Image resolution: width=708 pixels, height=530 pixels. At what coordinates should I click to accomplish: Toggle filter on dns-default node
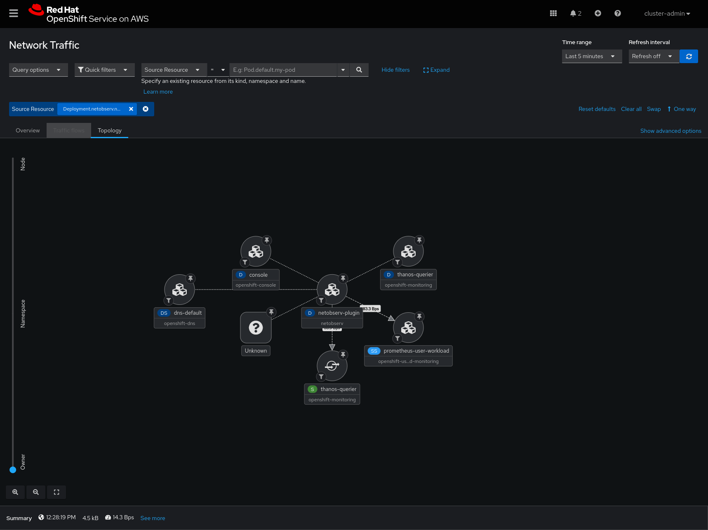pos(169,300)
